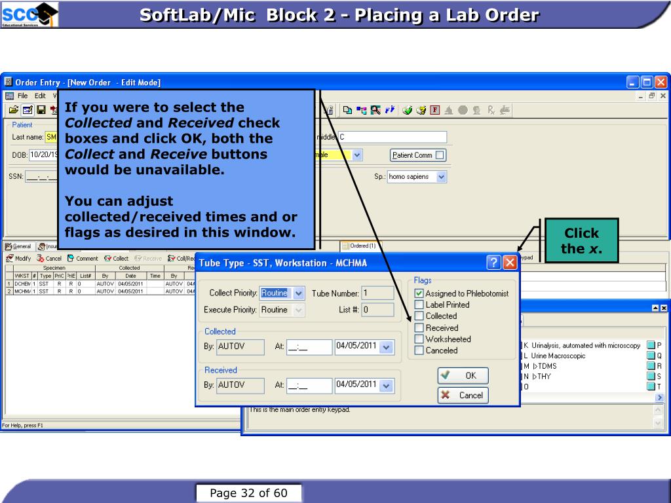Screen dimensions: 671x503
Task: Open the sex dropdown arrow
Action: click(357, 155)
